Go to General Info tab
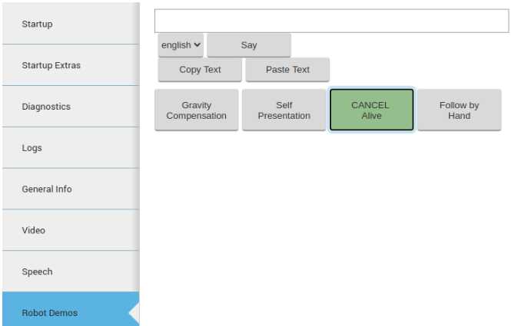518x326 pixels. pos(71,189)
